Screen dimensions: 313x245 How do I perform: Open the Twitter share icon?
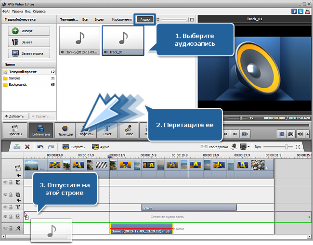[x=300, y=11]
